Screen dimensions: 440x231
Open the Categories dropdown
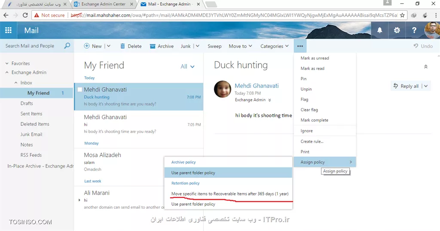pyautogui.click(x=274, y=46)
